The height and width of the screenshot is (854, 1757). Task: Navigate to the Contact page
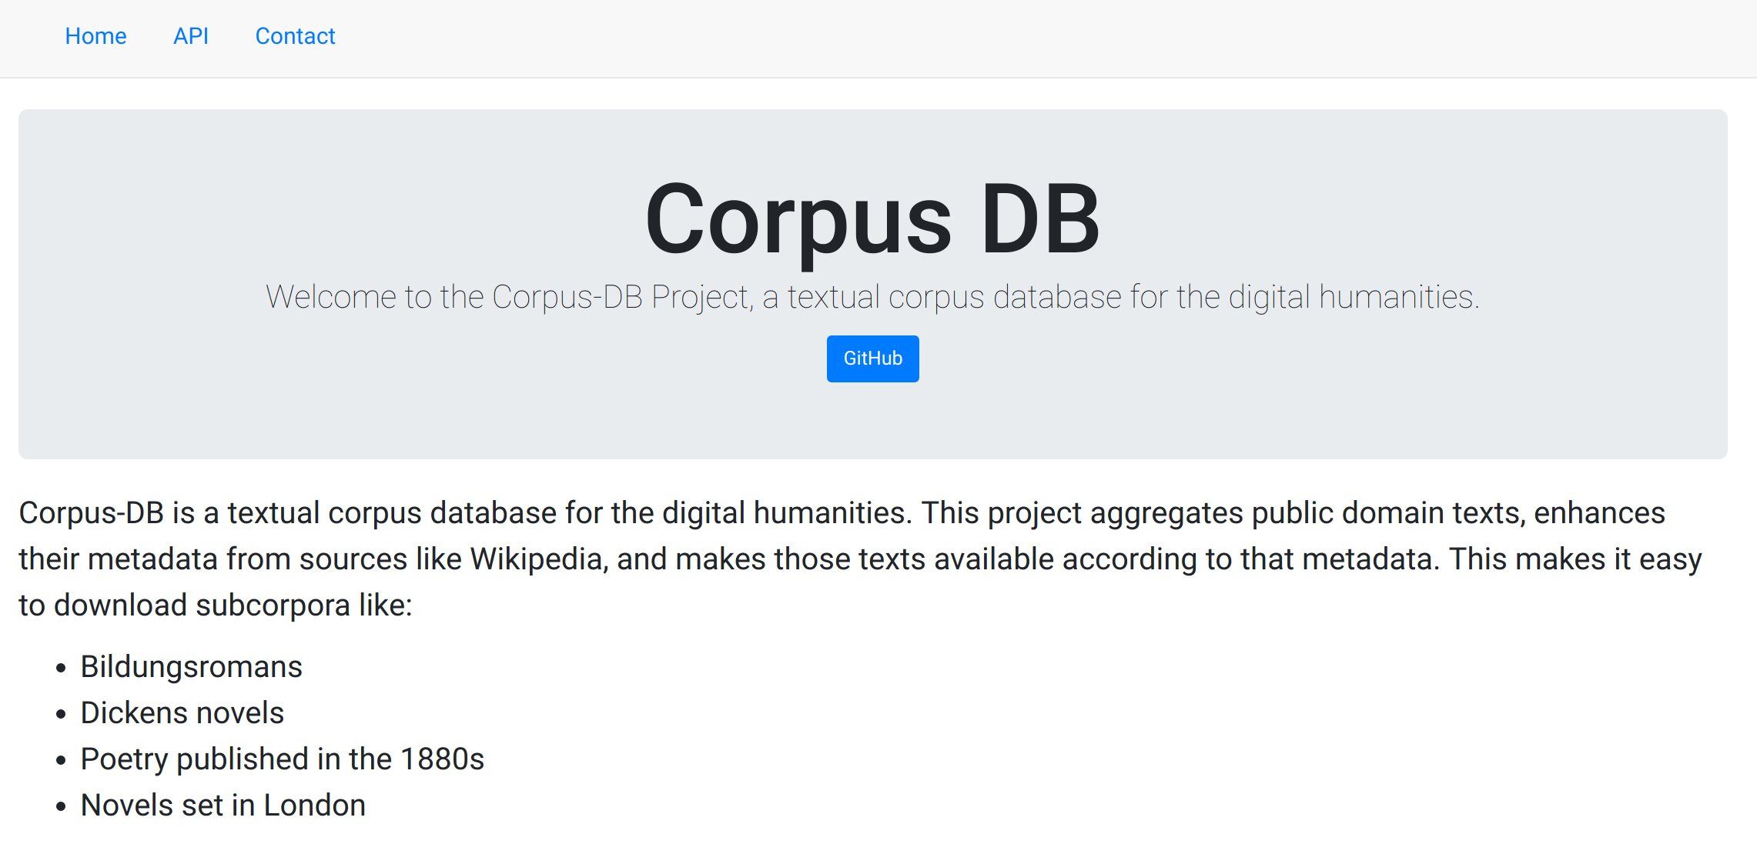[x=295, y=36]
